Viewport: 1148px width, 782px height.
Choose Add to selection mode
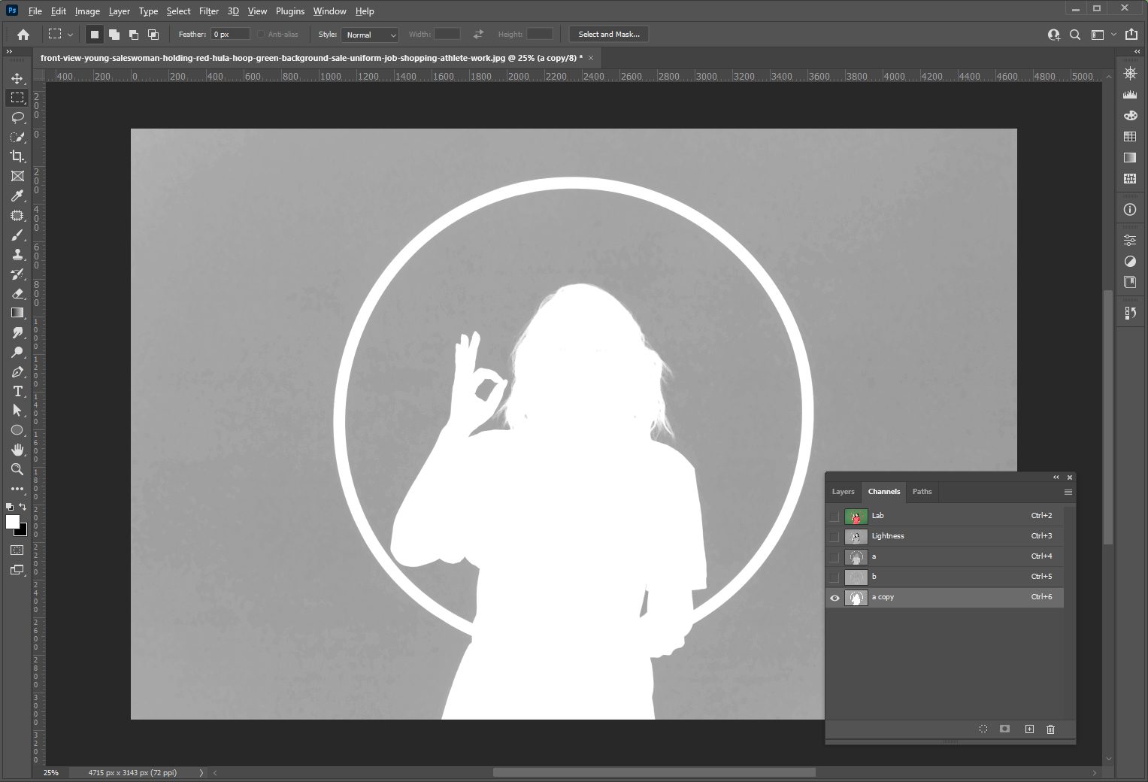tap(114, 34)
